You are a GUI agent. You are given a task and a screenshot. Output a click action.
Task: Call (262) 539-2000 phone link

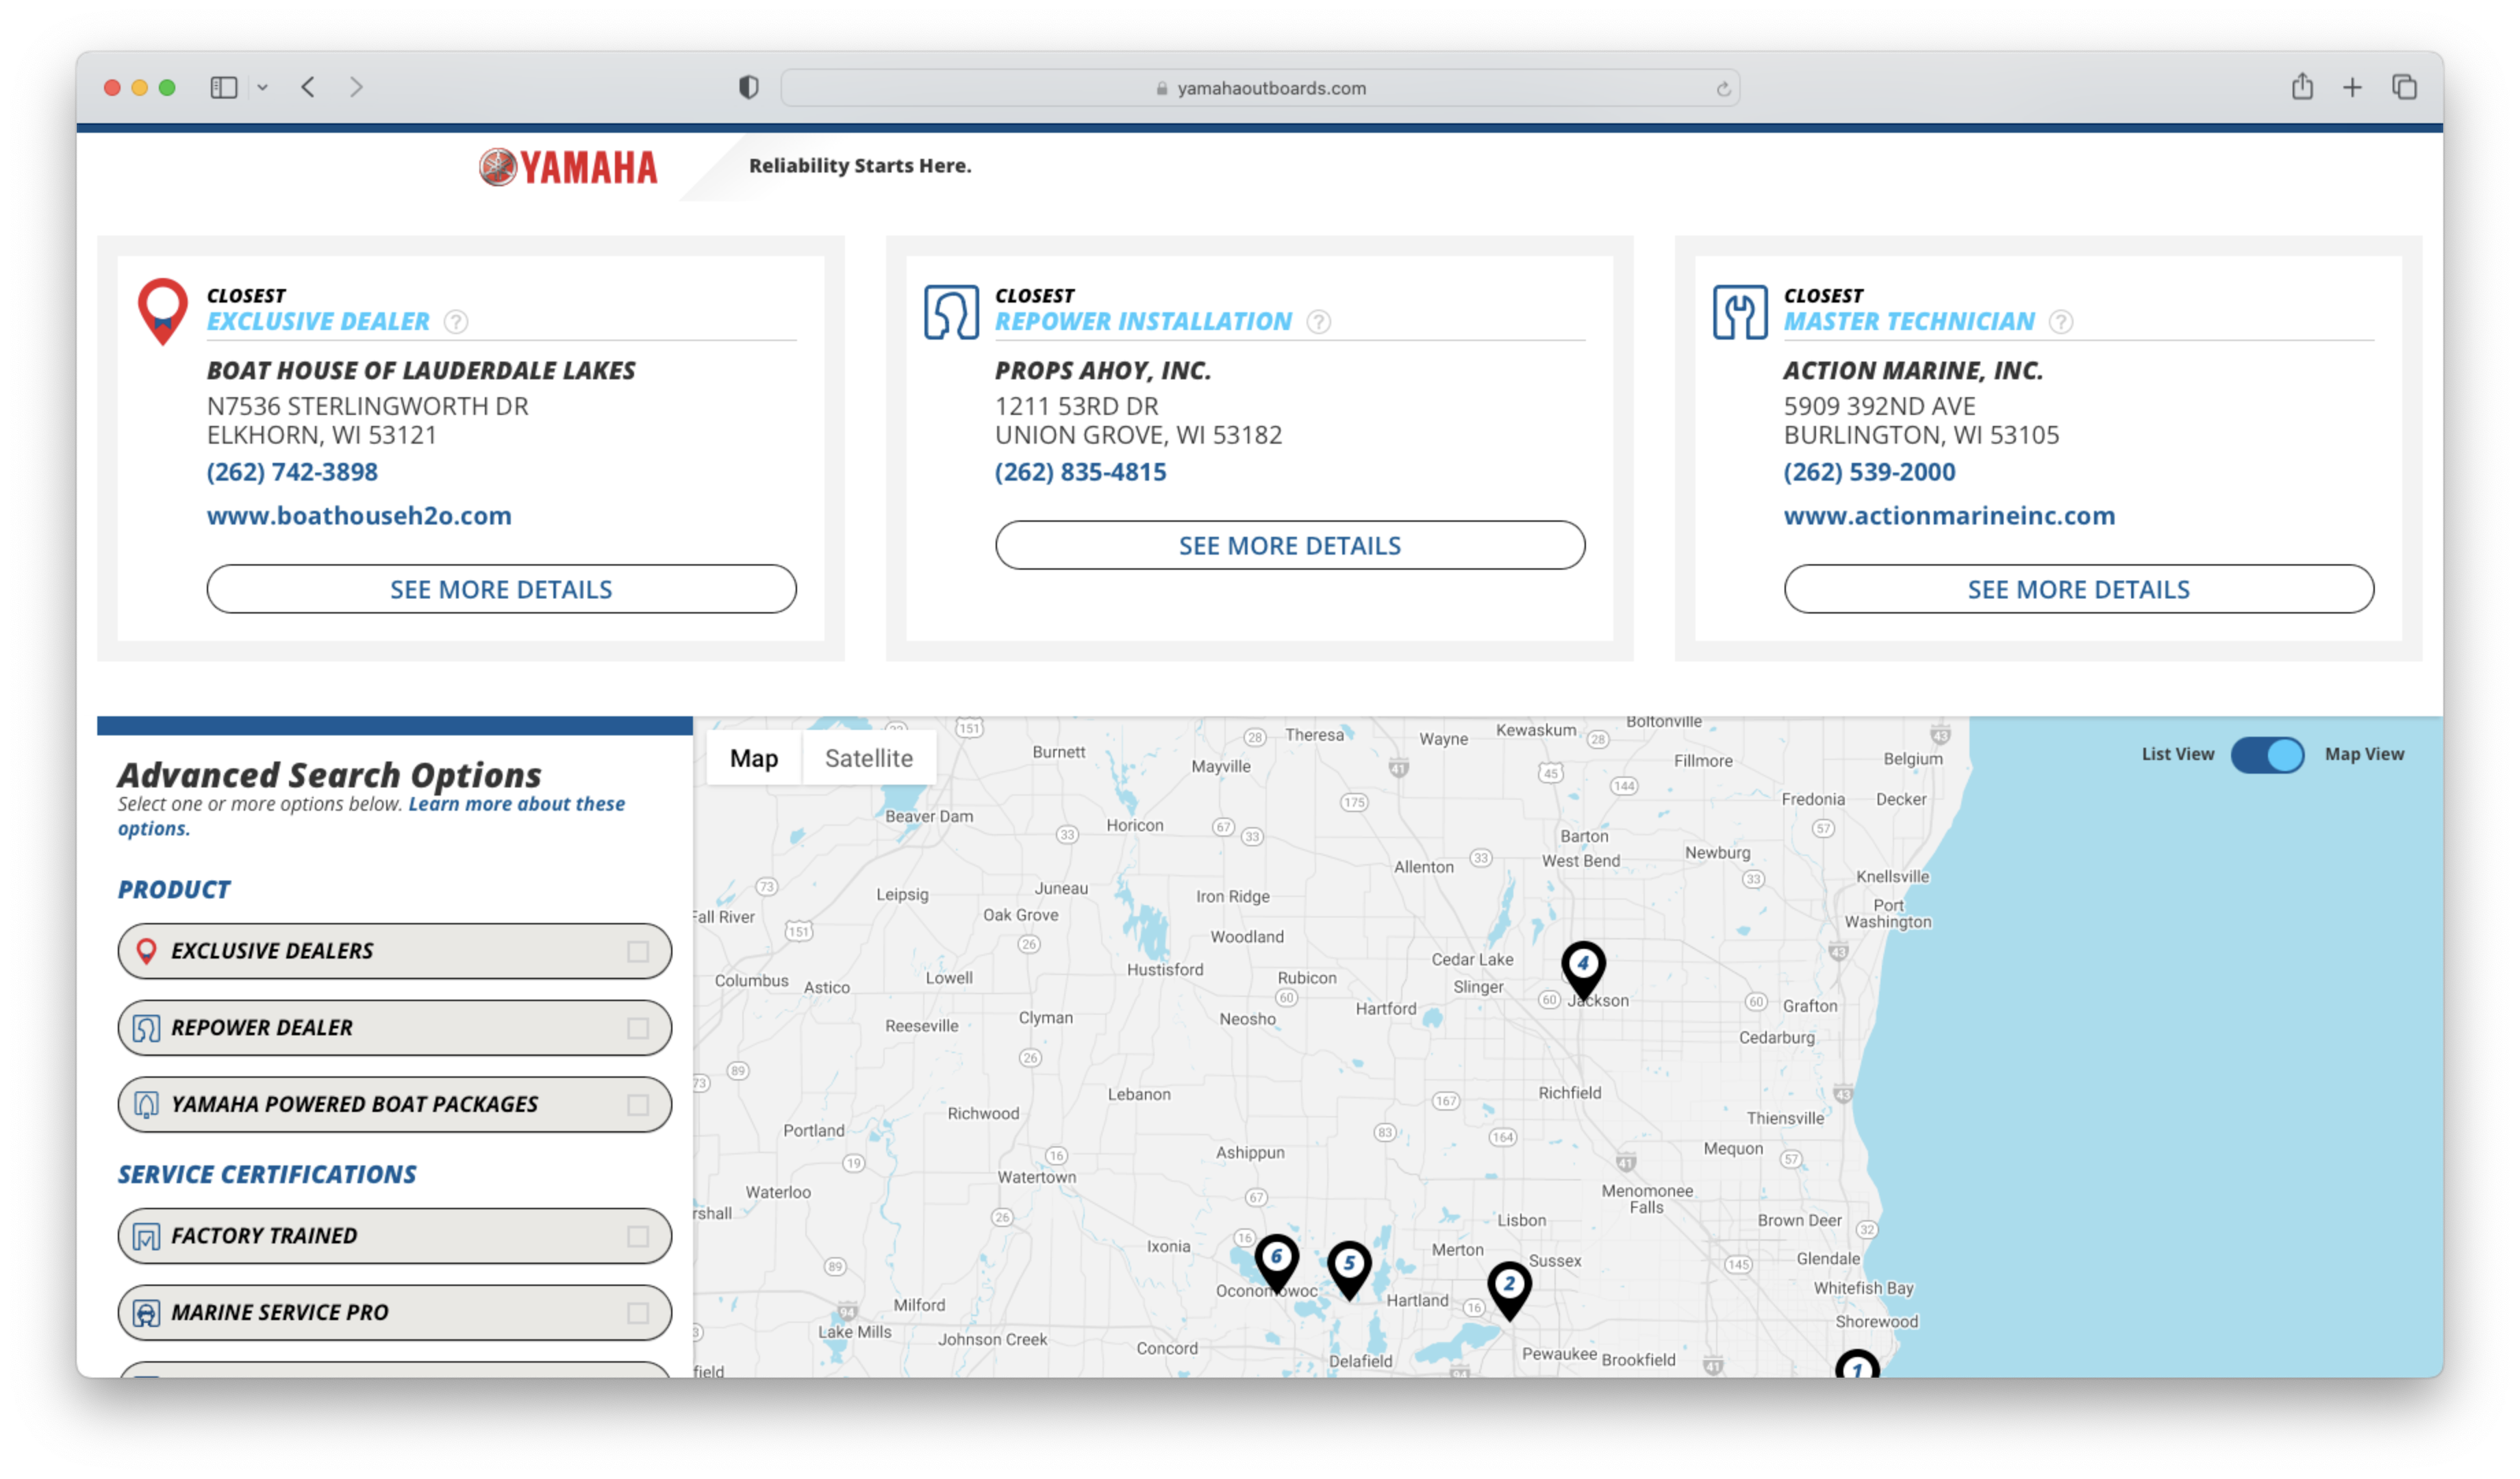pos(1869,472)
